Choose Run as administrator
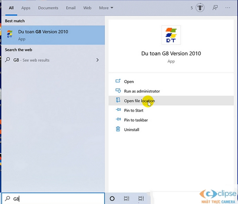Viewport: 238px width, 204px height. tap(171, 91)
